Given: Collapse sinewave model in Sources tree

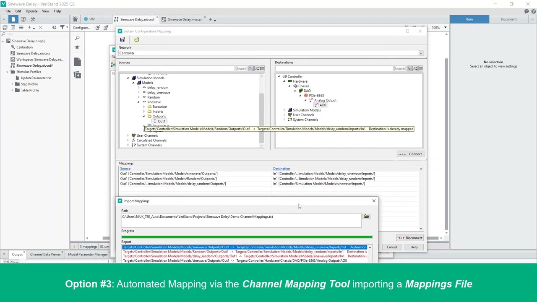Looking at the screenshot, I should click(x=138, y=102).
